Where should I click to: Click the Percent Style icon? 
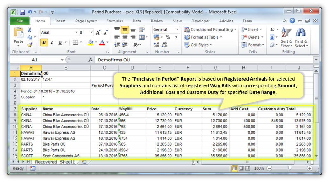(168, 37)
